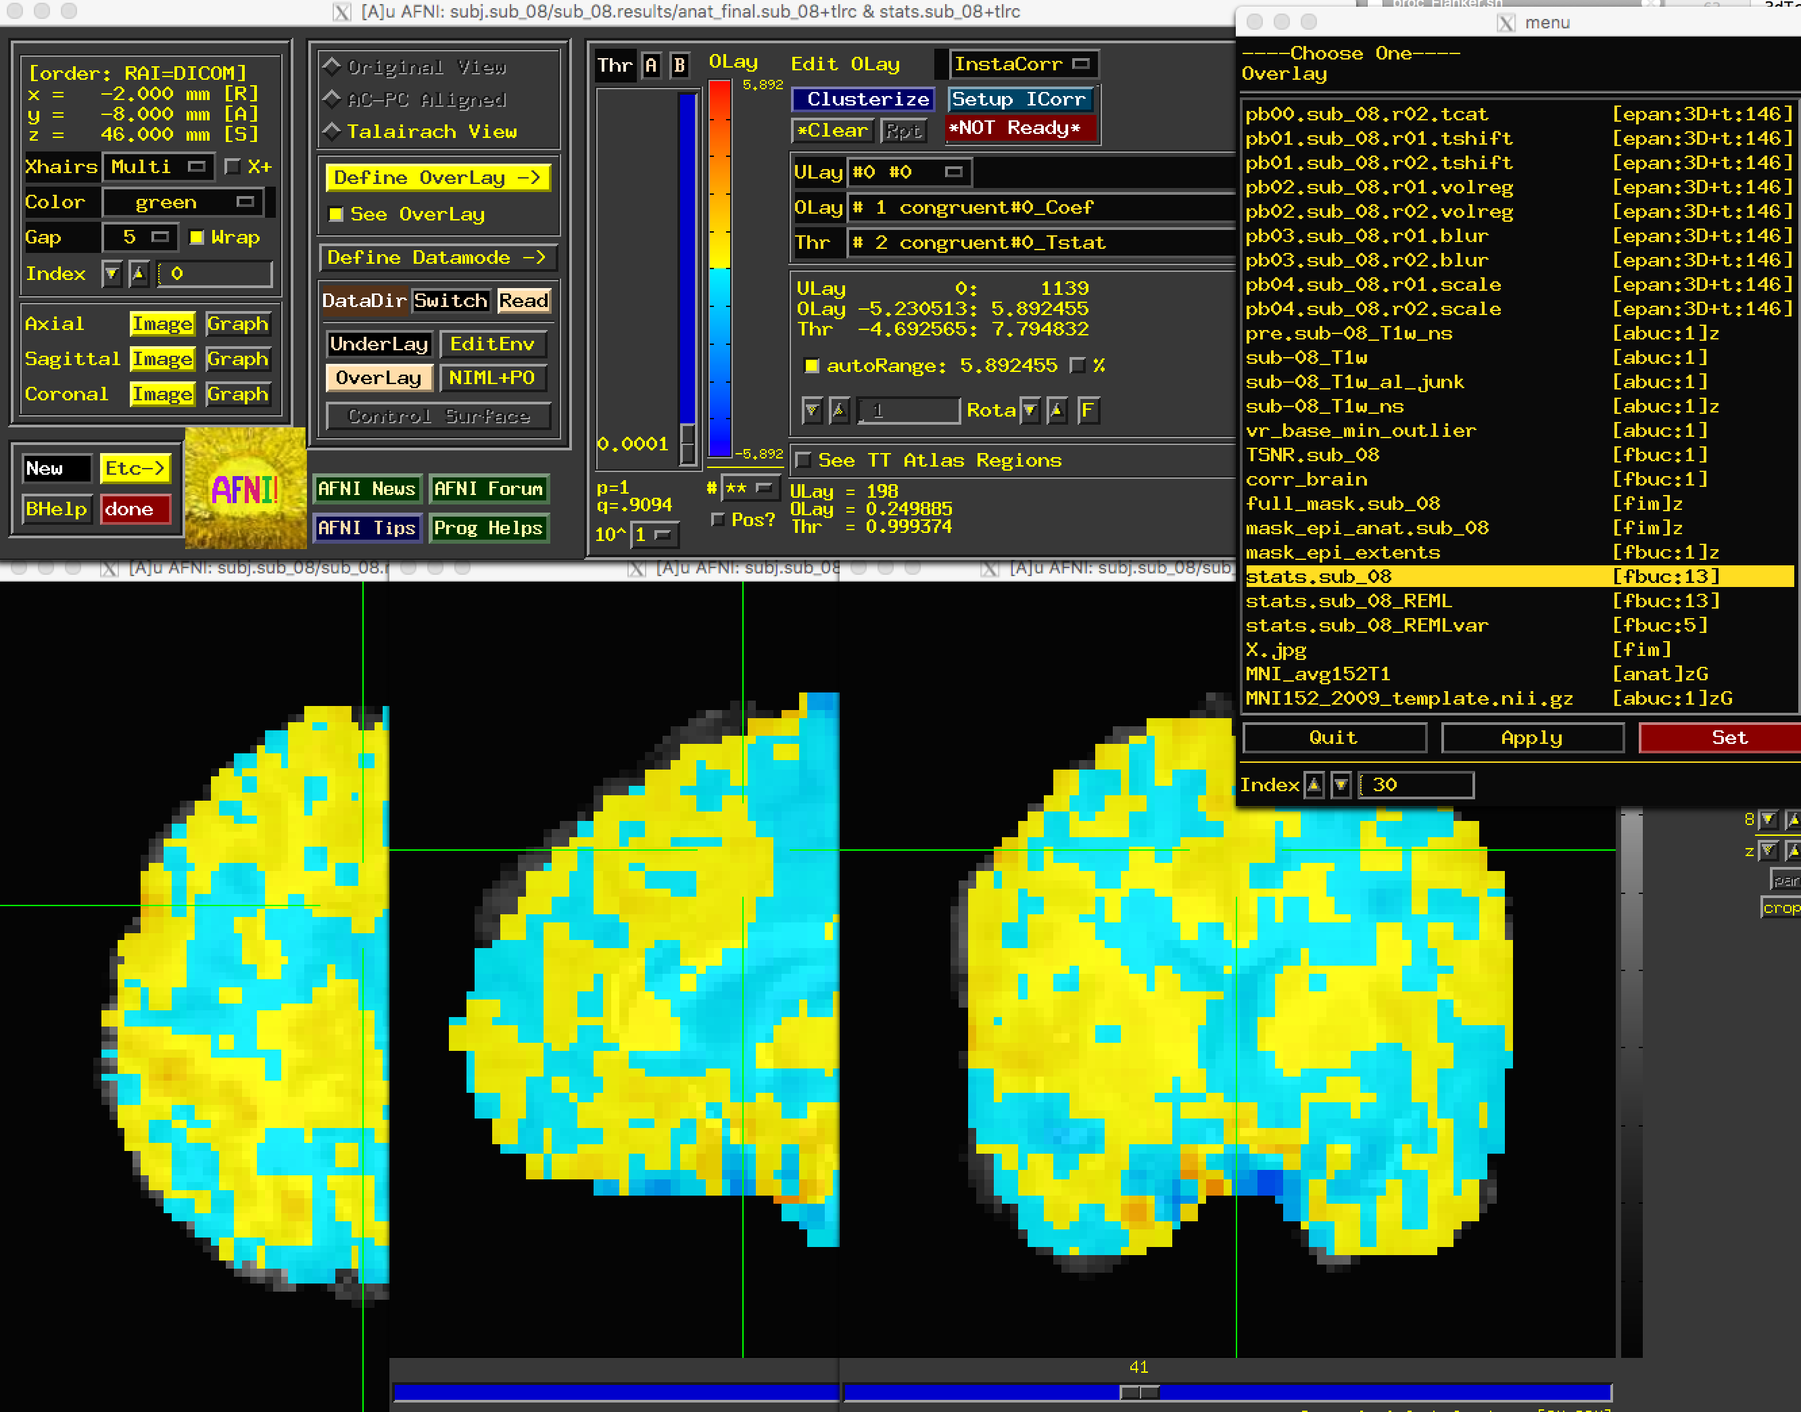Click the slice slider at bottom of coronal viewer
1801x1412 pixels.
pyautogui.click(x=1226, y=1392)
